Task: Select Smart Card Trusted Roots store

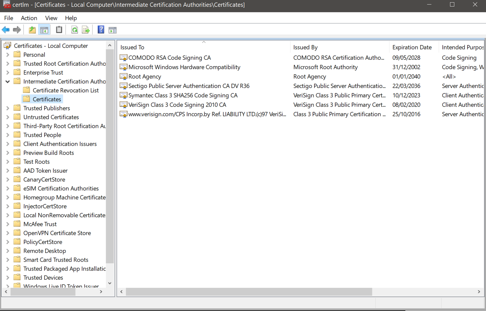Action: pos(56,260)
